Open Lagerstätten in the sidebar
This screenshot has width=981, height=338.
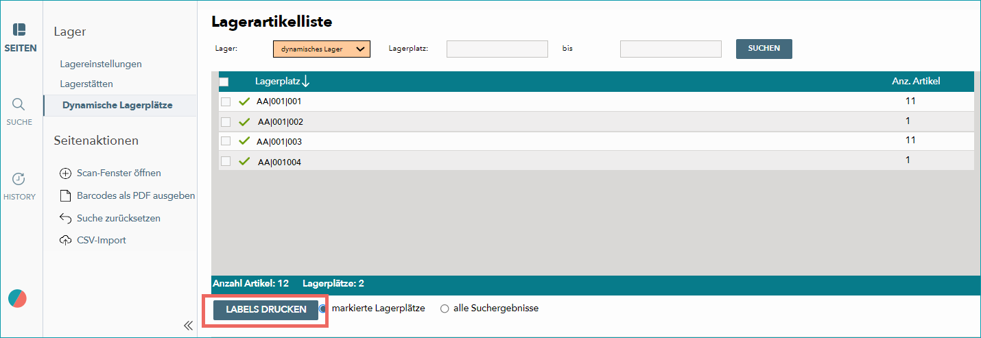[86, 84]
